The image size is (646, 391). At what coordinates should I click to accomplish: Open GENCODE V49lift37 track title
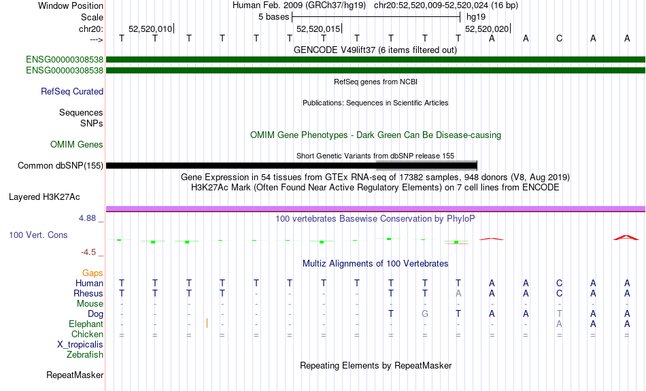375,50
